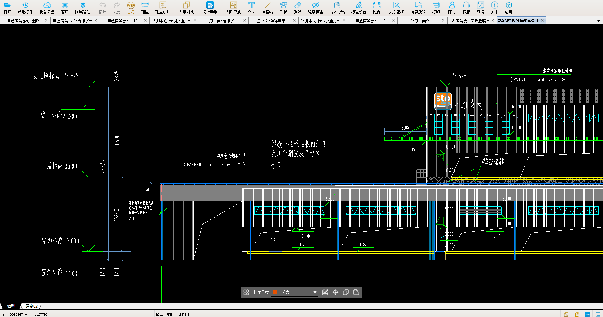Click the orange category color swatch
The width and height of the screenshot is (603, 317).
tap(275, 292)
